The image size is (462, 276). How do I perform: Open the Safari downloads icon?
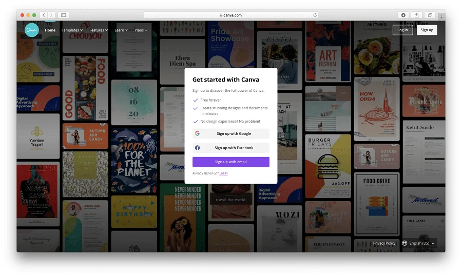403,15
